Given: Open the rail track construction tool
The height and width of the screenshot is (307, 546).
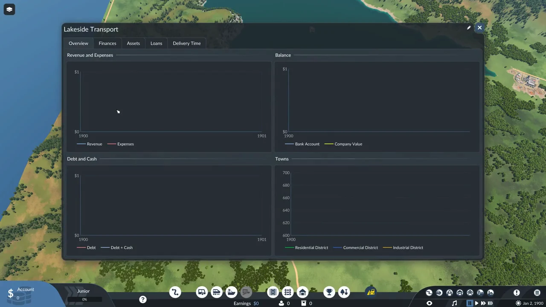Looking at the screenshot, I should [x=288, y=292].
